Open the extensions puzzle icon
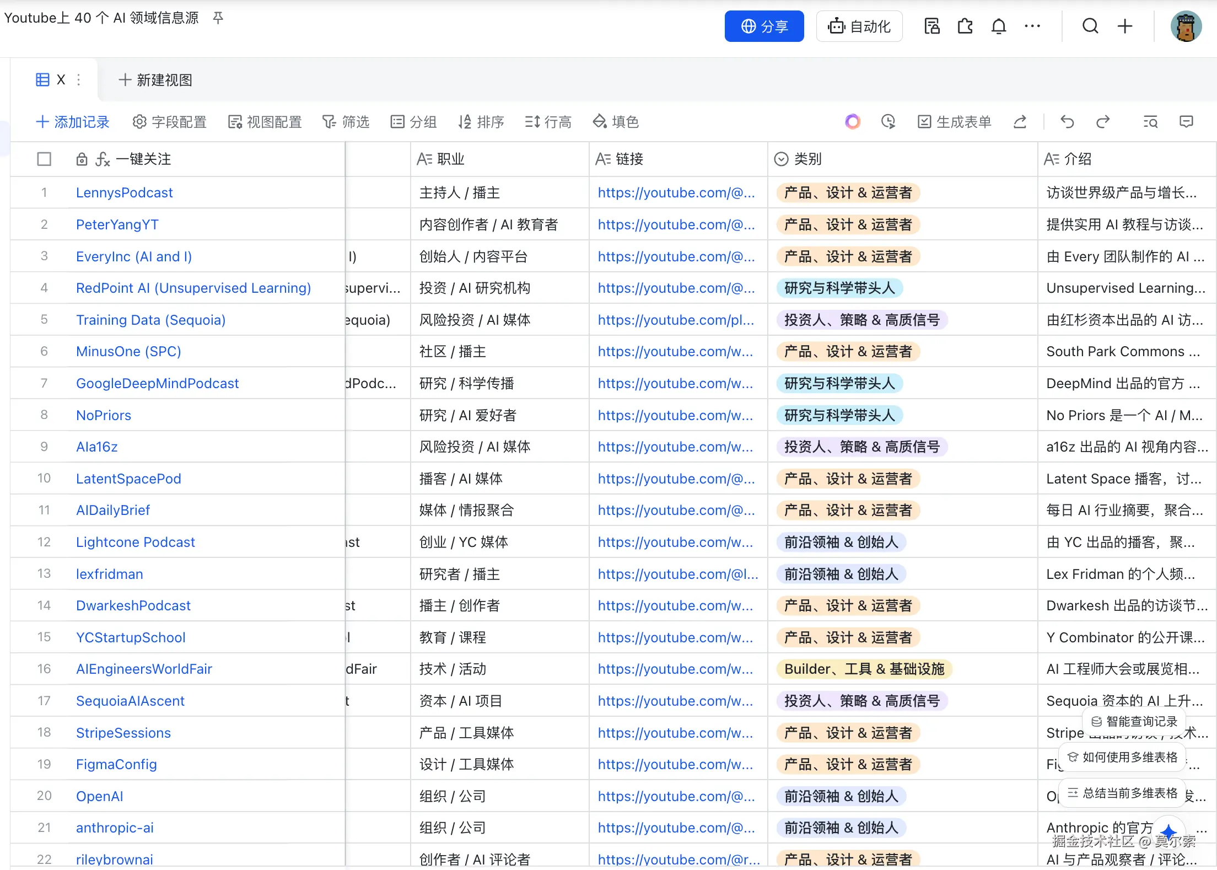Viewport: 1217px width, 870px height. pos(965,26)
